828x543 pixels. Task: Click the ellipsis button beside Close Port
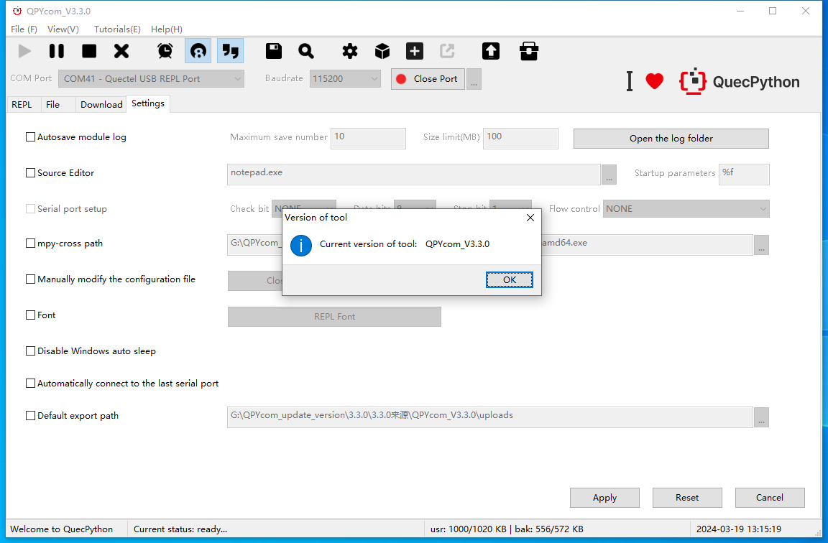(x=474, y=79)
